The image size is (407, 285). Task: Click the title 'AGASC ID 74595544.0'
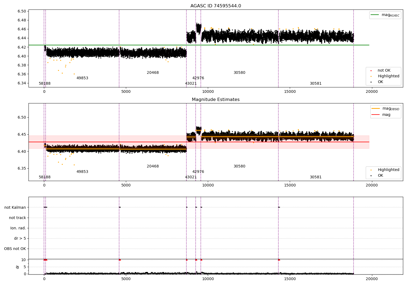pos(216,6)
